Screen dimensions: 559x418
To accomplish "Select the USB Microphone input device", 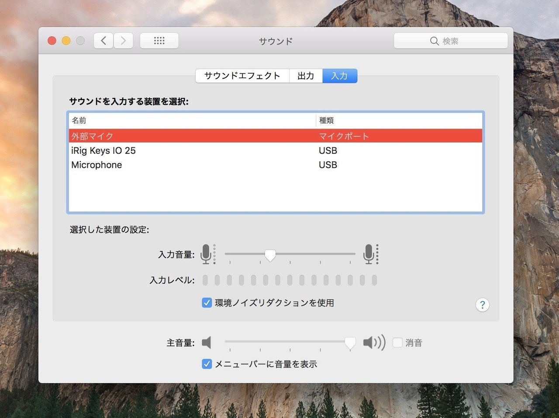I will 97,165.
